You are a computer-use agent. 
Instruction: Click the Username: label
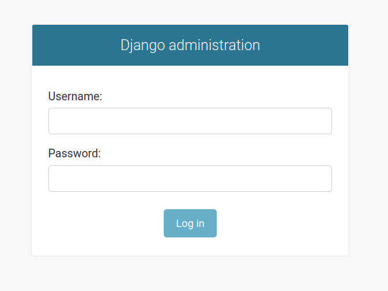click(x=75, y=96)
